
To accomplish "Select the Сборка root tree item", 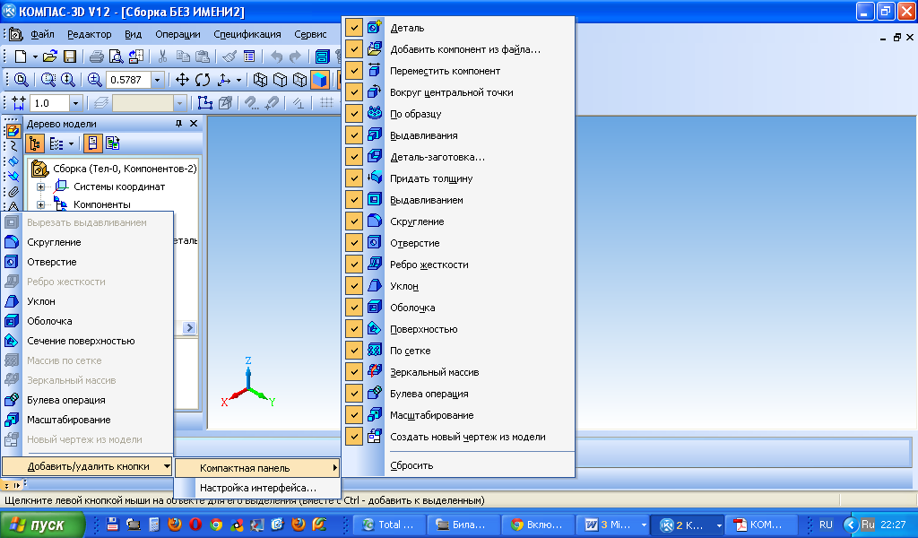I will tap(124, 169).
